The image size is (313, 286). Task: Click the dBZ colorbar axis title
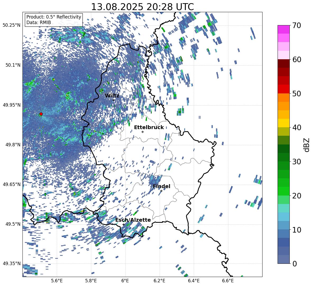(x=307, y=145)
